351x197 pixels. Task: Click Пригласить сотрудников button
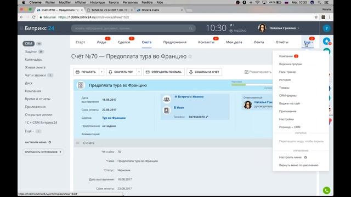point(43,152)
